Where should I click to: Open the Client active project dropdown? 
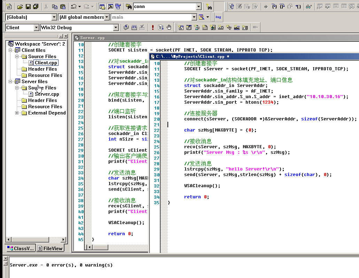[x=36, y=27]
